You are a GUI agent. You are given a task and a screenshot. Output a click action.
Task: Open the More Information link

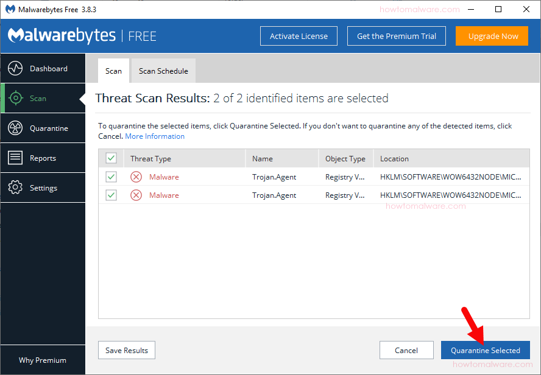pyautogui.click(x=154, y=136)
